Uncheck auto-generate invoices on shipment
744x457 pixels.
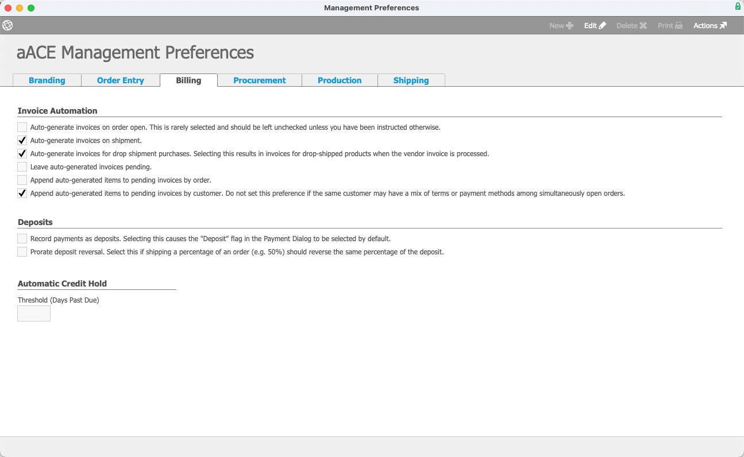[x=22, y=141]
